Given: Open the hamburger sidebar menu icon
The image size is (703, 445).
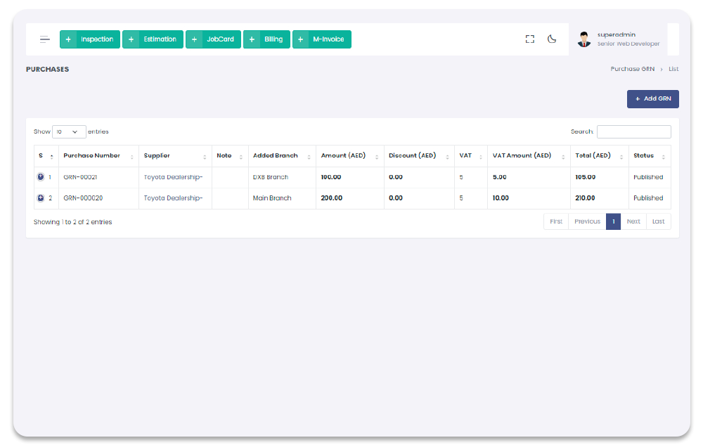Looking at the screenshot, I should (x=45, y=39).
